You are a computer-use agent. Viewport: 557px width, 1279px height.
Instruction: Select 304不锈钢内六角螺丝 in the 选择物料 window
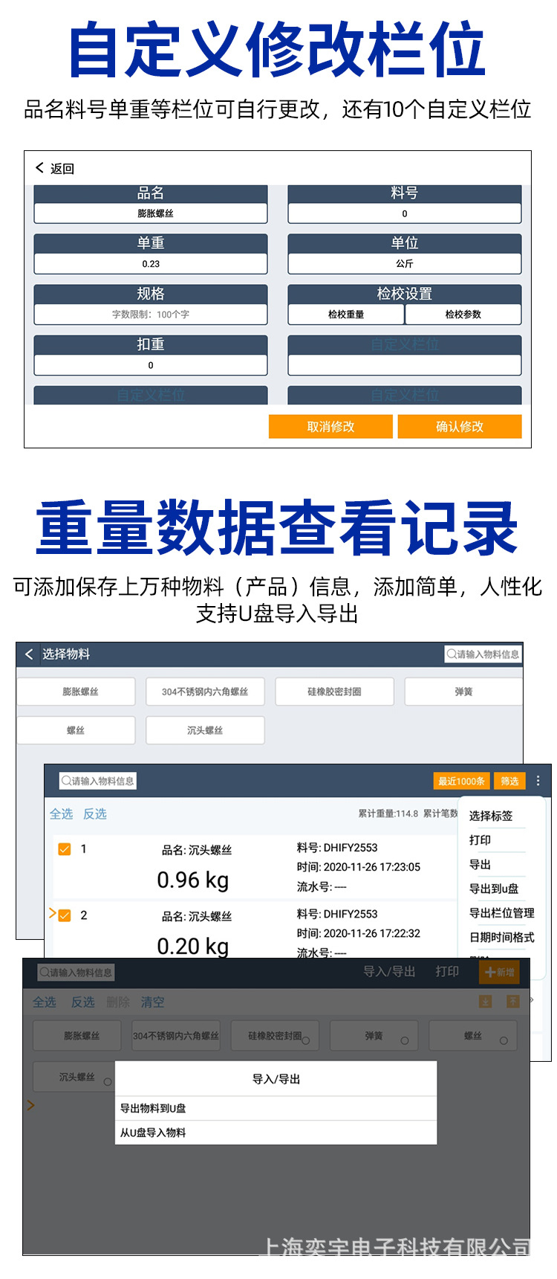coord(205,692)
